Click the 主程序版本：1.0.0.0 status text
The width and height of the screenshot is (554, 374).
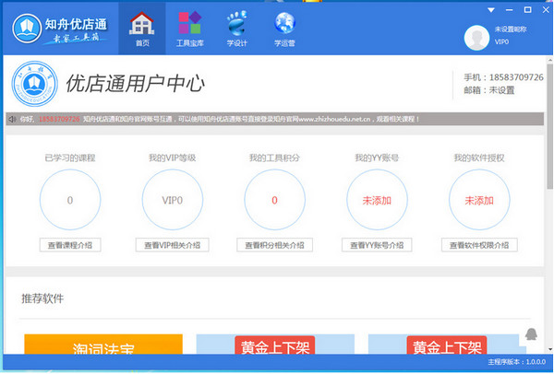516,362
